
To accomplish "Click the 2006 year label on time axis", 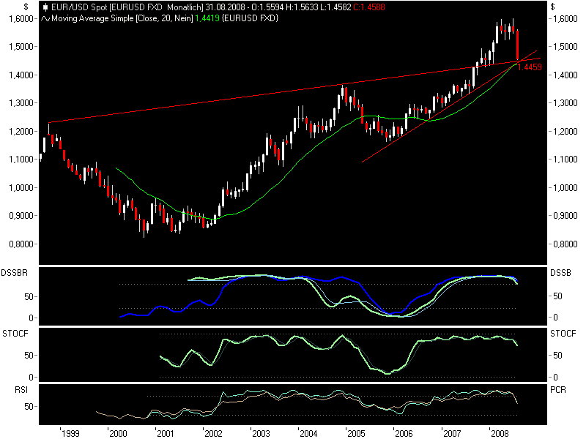I will [x=404, y=433].
